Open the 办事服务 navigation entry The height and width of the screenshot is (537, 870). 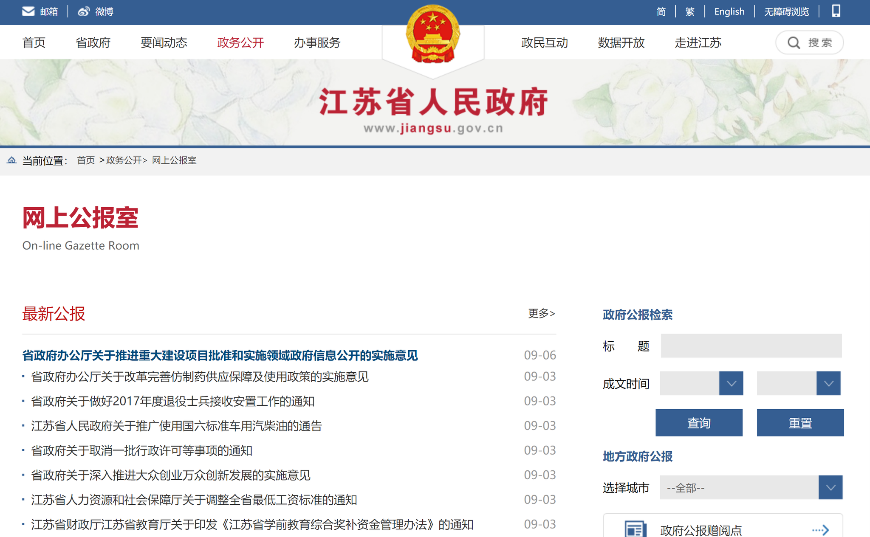316,42
